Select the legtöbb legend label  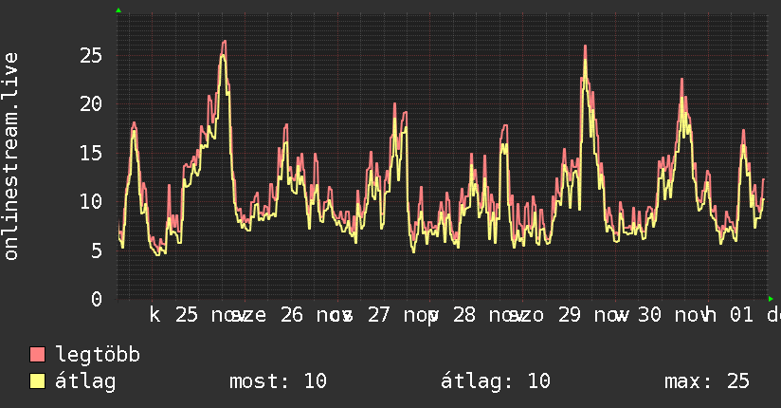(98, 355)
